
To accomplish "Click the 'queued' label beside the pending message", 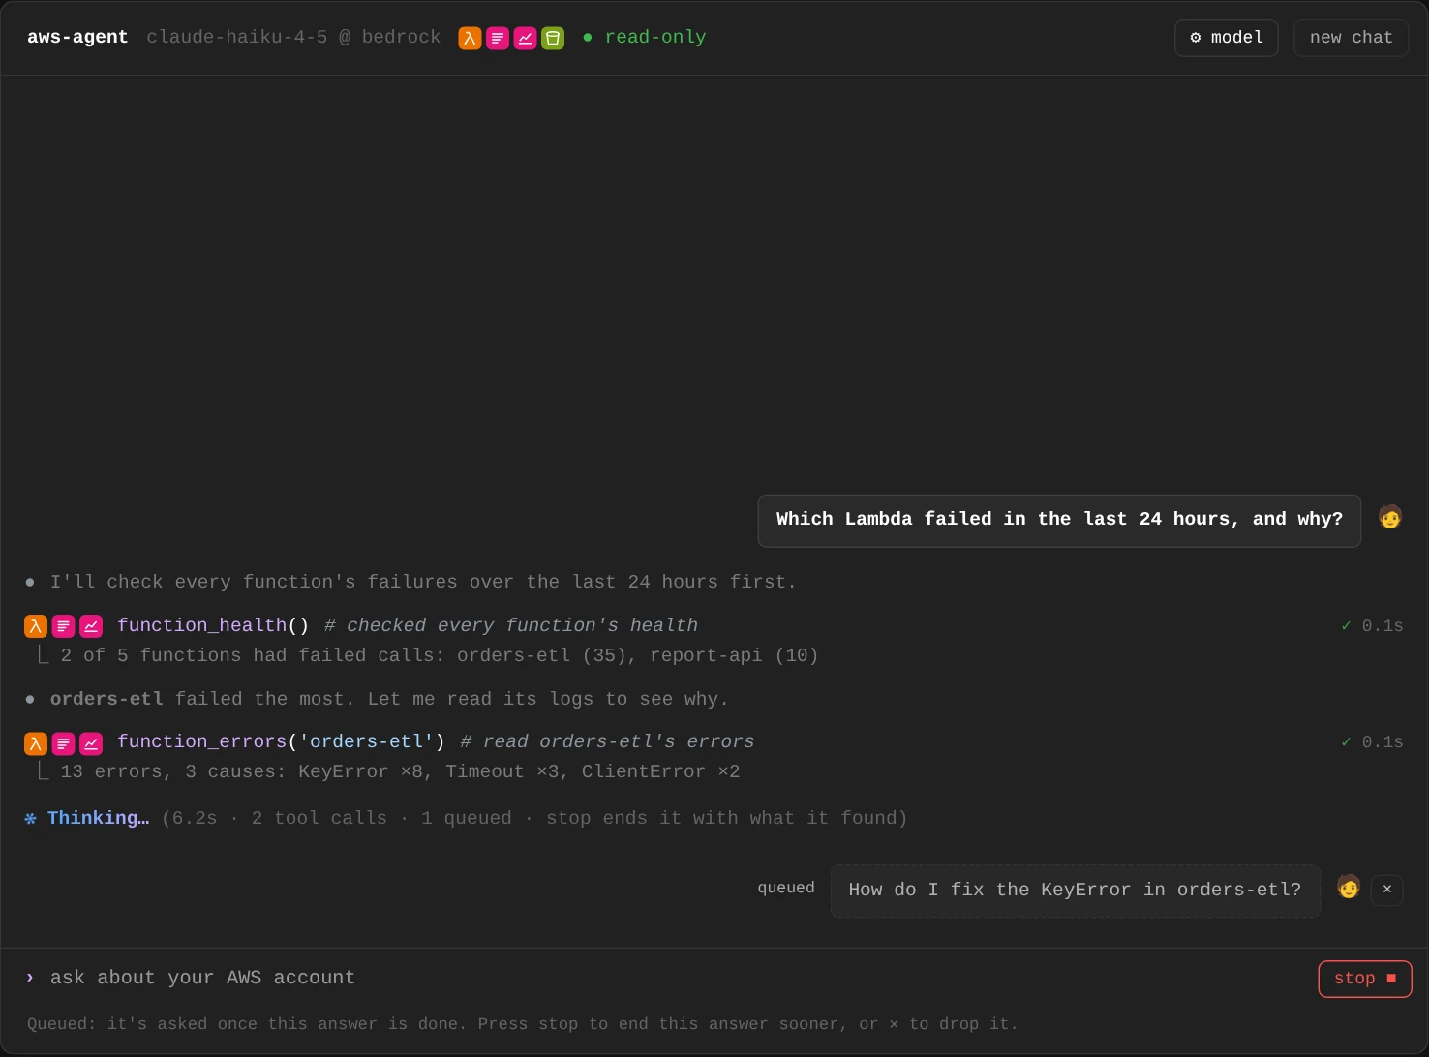I will pyautogui.click(x=786, y=889).
